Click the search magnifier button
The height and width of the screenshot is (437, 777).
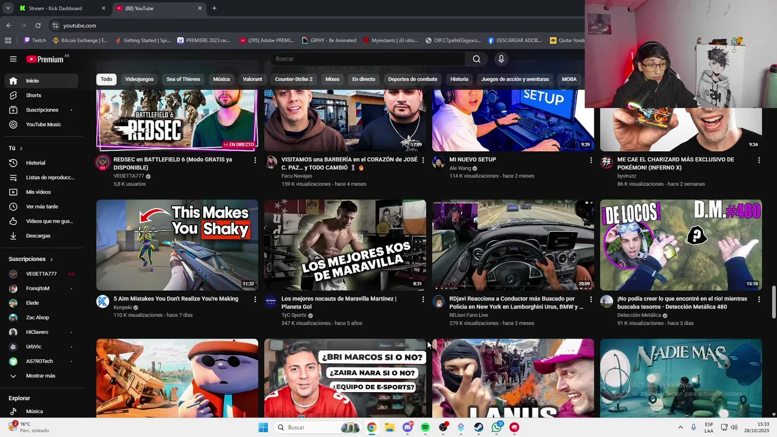[x=477, y=59]
